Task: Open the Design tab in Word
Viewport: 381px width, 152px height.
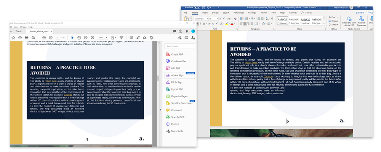Action: 215,13
